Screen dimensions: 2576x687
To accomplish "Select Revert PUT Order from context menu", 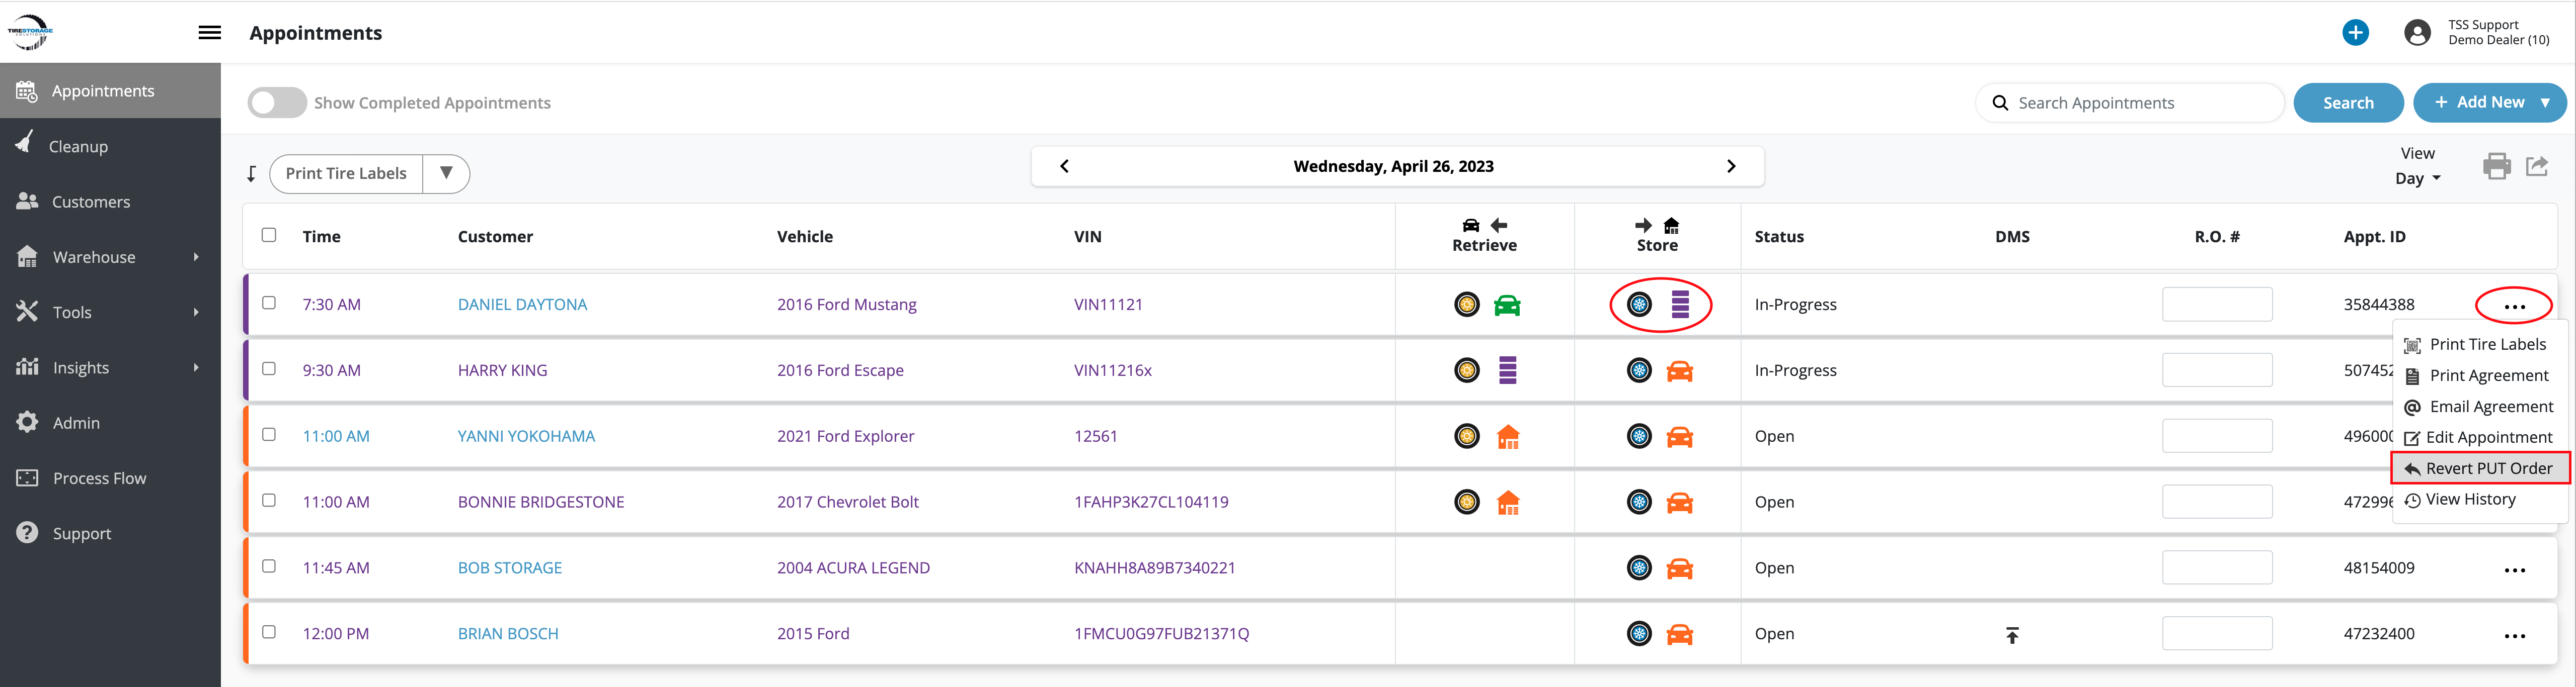I will click(x=2479, y=468).
